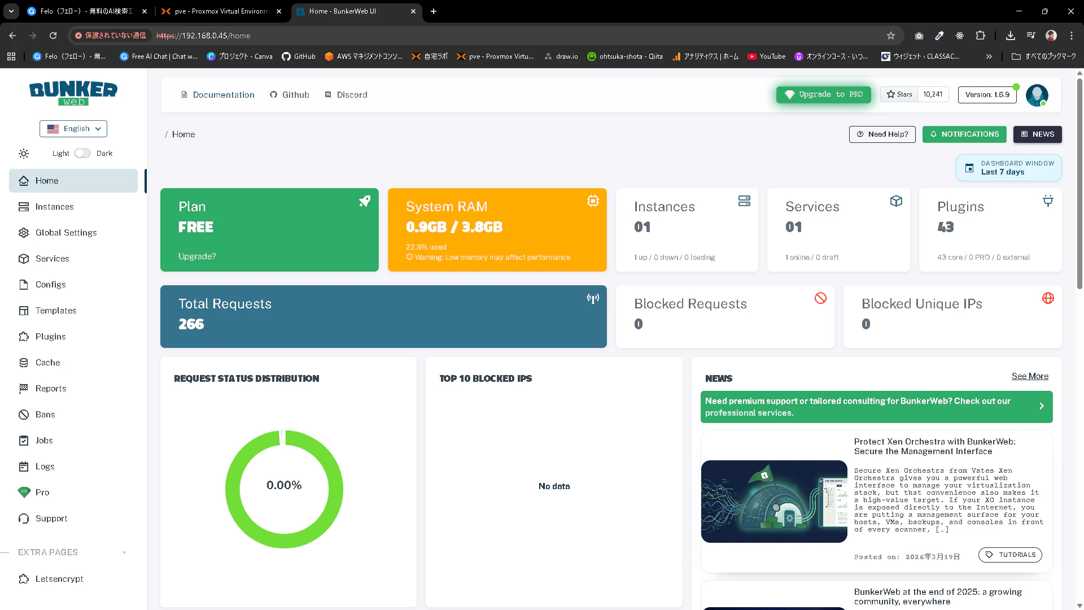Screen dimensions: 1084x610
Task: Click the cube icon on Services card
Action: click(896, 201)
